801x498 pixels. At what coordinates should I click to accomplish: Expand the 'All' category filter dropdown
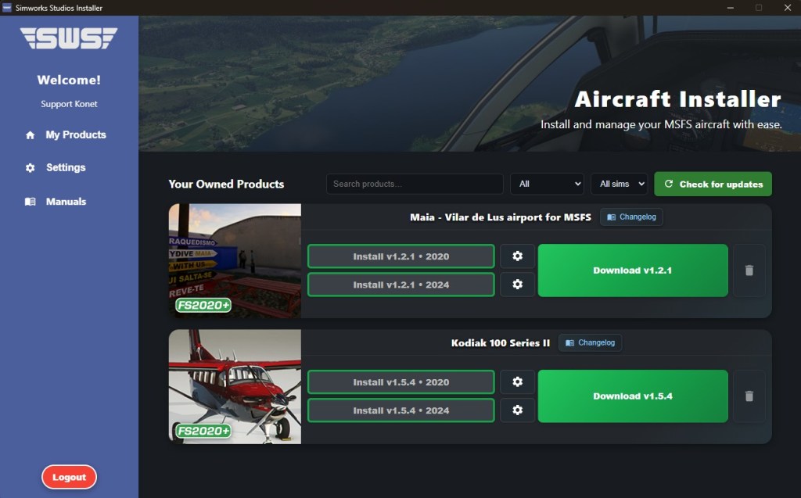[x=547, y=184]
